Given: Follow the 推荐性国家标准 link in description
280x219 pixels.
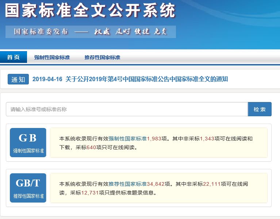Looking at the screenshot, I should pyautogui.click(x=127, y=184).
